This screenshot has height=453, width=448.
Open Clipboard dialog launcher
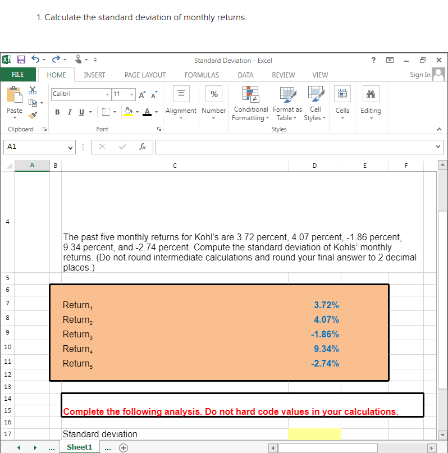[x=44, y=129]
